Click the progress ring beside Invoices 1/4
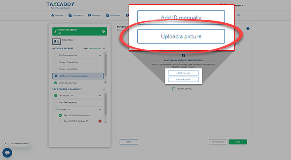Viewport: 291px width, 160px height. coord(56,109)
